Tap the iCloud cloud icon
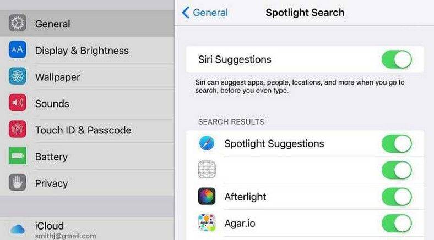Screen dimensions: 434x240 point(18,229)
